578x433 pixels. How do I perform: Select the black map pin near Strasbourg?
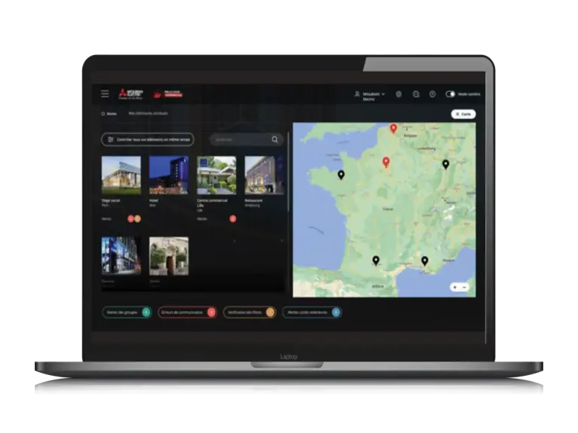pos(445,163)
